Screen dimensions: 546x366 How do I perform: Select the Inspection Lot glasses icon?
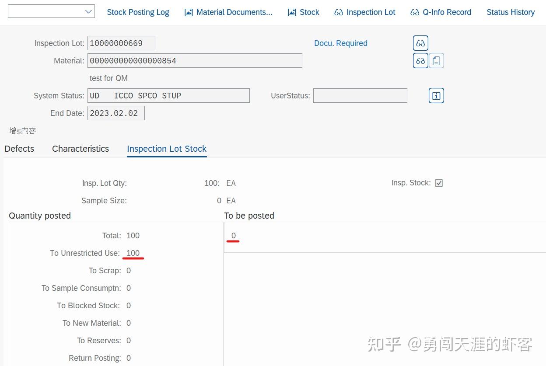pos(339,12)
